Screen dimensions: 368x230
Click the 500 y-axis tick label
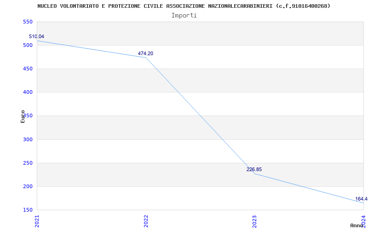(x=28, y=45)
